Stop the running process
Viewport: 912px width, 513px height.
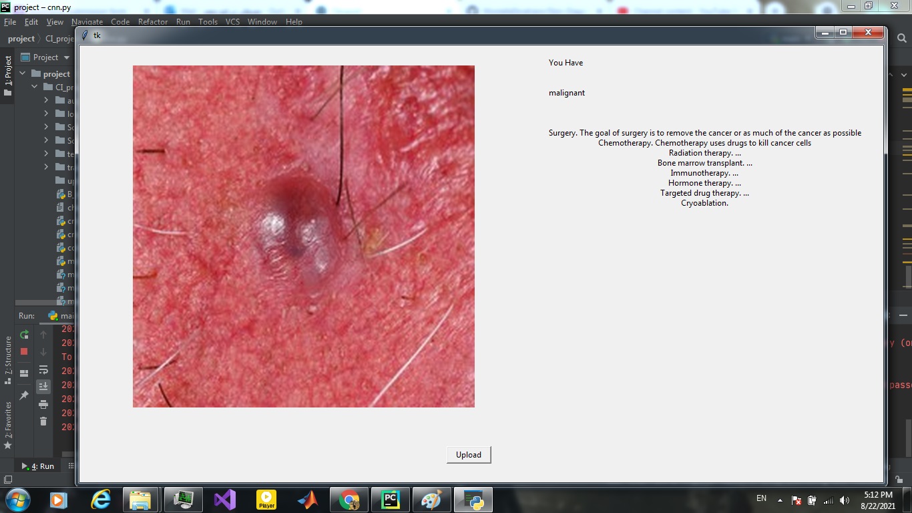click(23, 350)
